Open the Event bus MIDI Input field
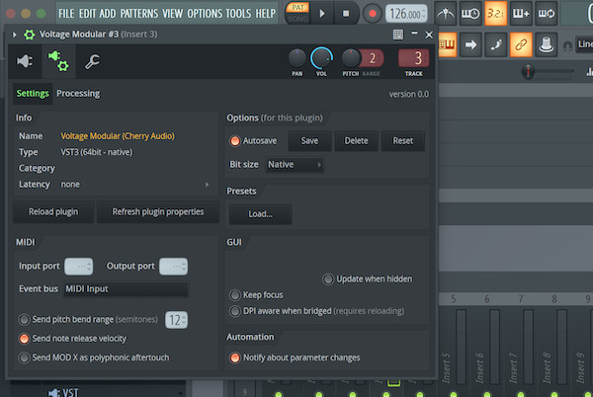Image resolution: width=593 pixels, height=397 pixels. (x=126, y=289)
